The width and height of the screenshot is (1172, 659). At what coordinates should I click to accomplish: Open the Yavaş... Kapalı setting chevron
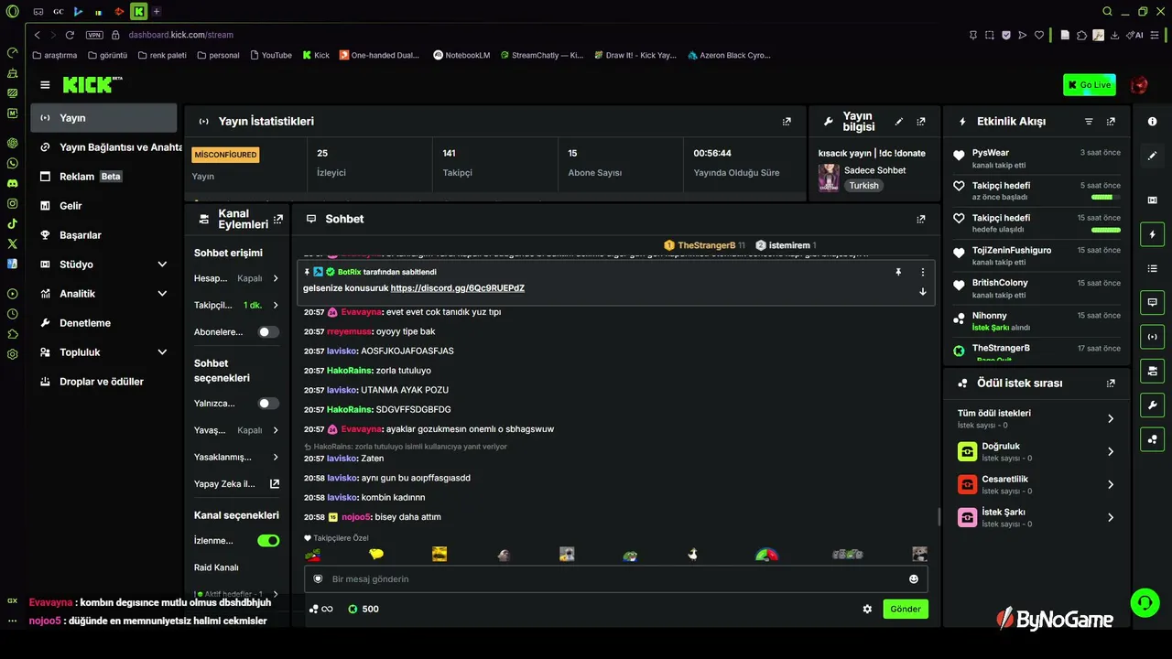(x=275, y=430)
